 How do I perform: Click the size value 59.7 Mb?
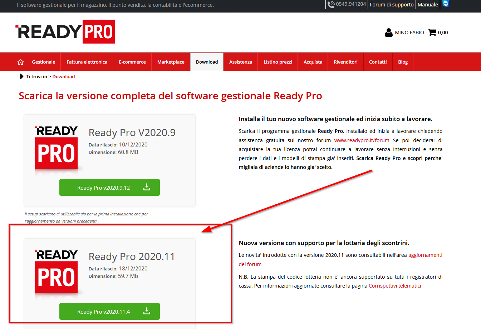(128, 276)
